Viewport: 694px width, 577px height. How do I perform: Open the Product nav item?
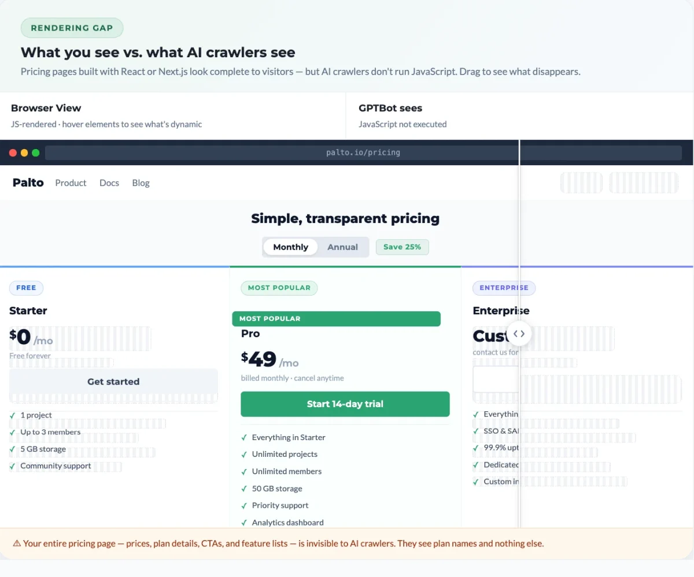click(71, 183)
